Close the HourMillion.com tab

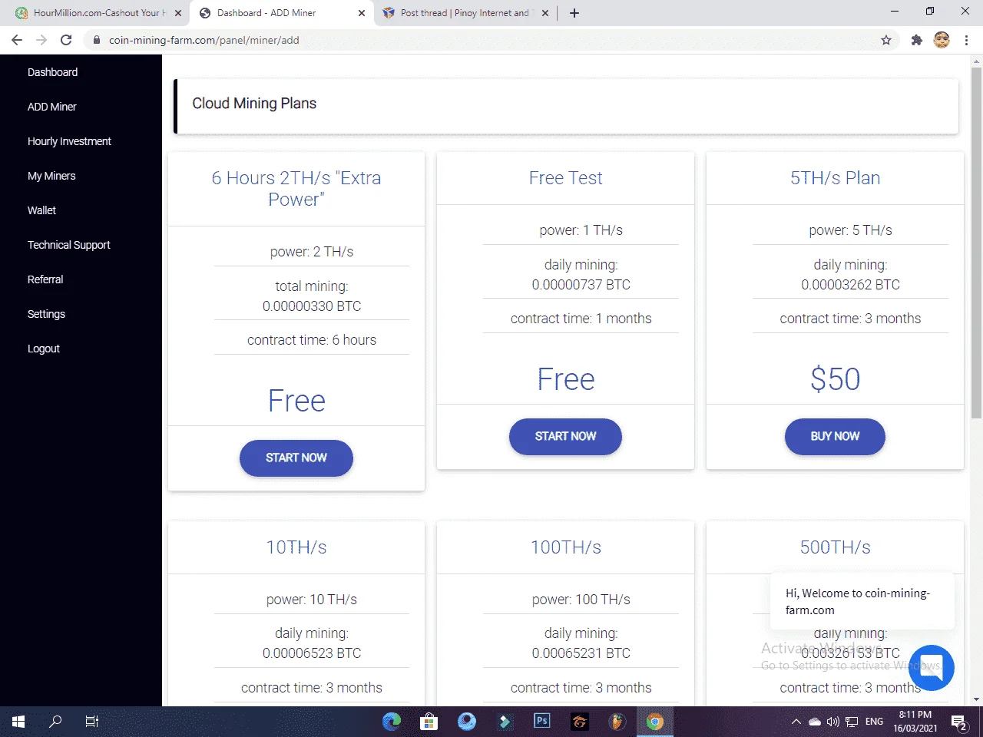[x=178, y=13]
